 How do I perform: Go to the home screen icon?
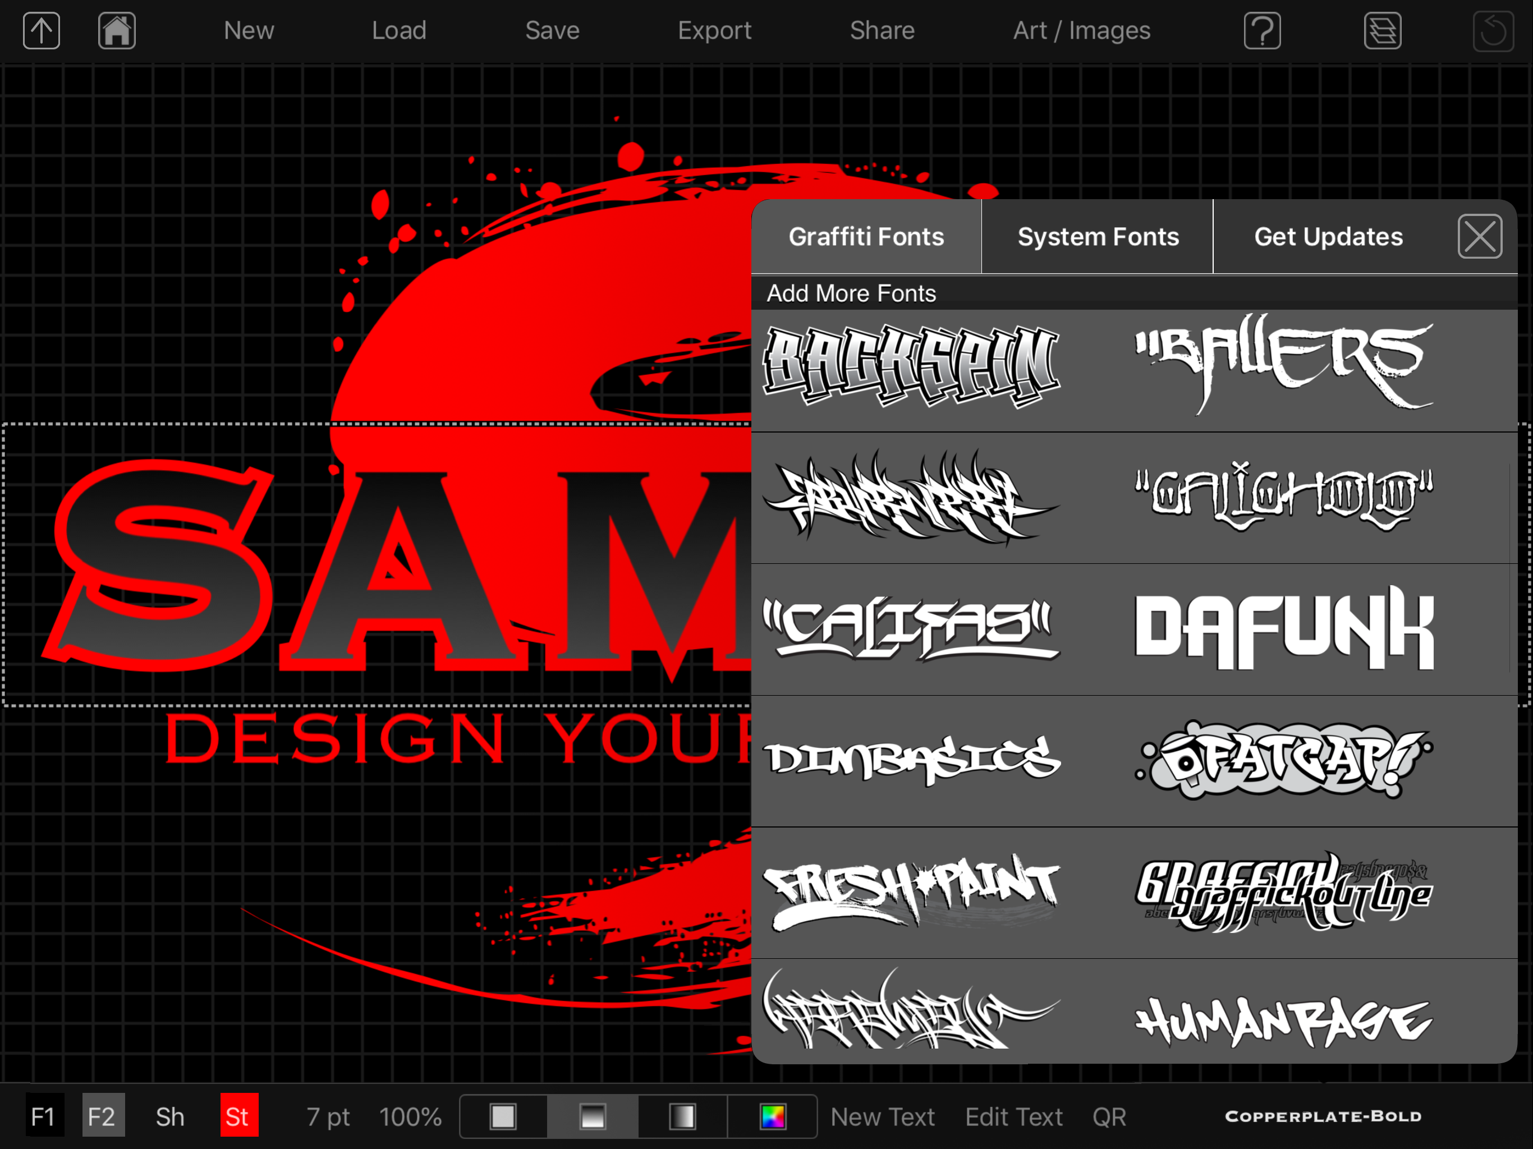coord(116,30)
